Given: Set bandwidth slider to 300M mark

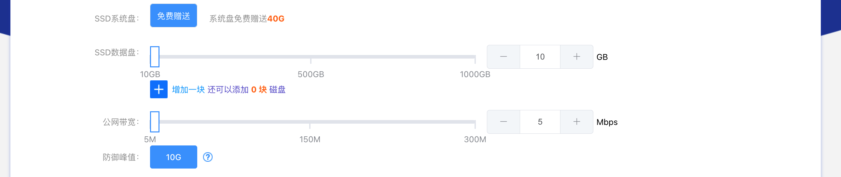Looking at the screenshot, I should click(475, 122).
